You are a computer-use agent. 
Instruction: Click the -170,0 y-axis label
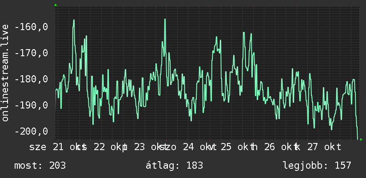[x=31, y=53]
